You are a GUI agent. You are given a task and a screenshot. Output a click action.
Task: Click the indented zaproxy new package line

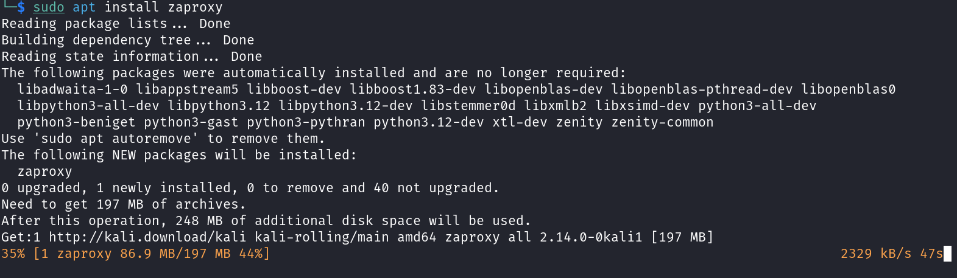[44, 172]
